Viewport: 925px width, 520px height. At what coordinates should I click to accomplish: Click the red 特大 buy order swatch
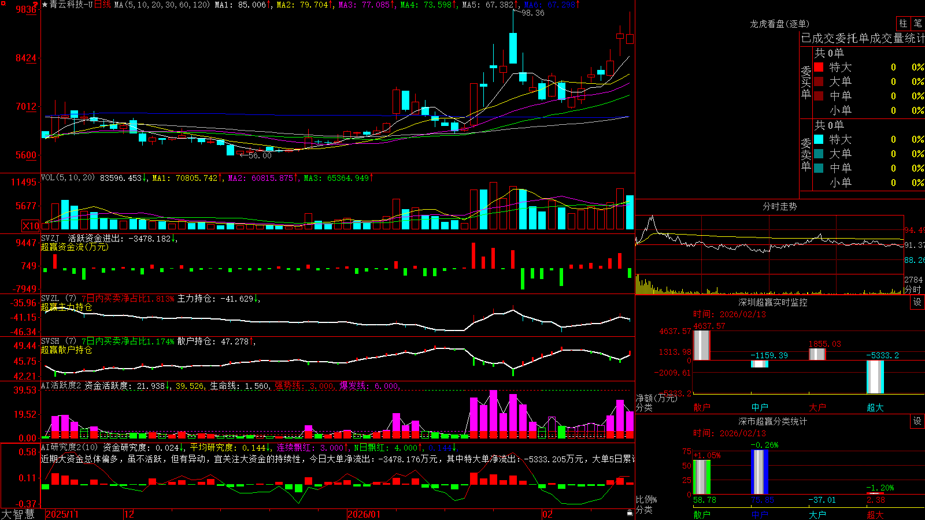tap(819, 67)
